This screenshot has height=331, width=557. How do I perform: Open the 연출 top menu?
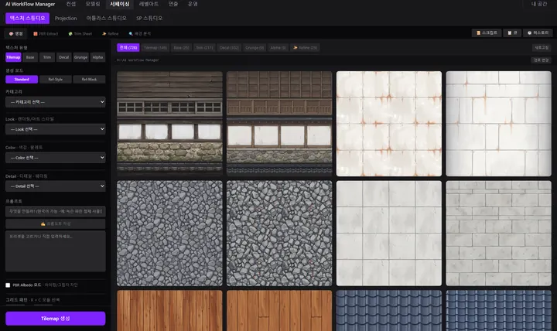173,4
